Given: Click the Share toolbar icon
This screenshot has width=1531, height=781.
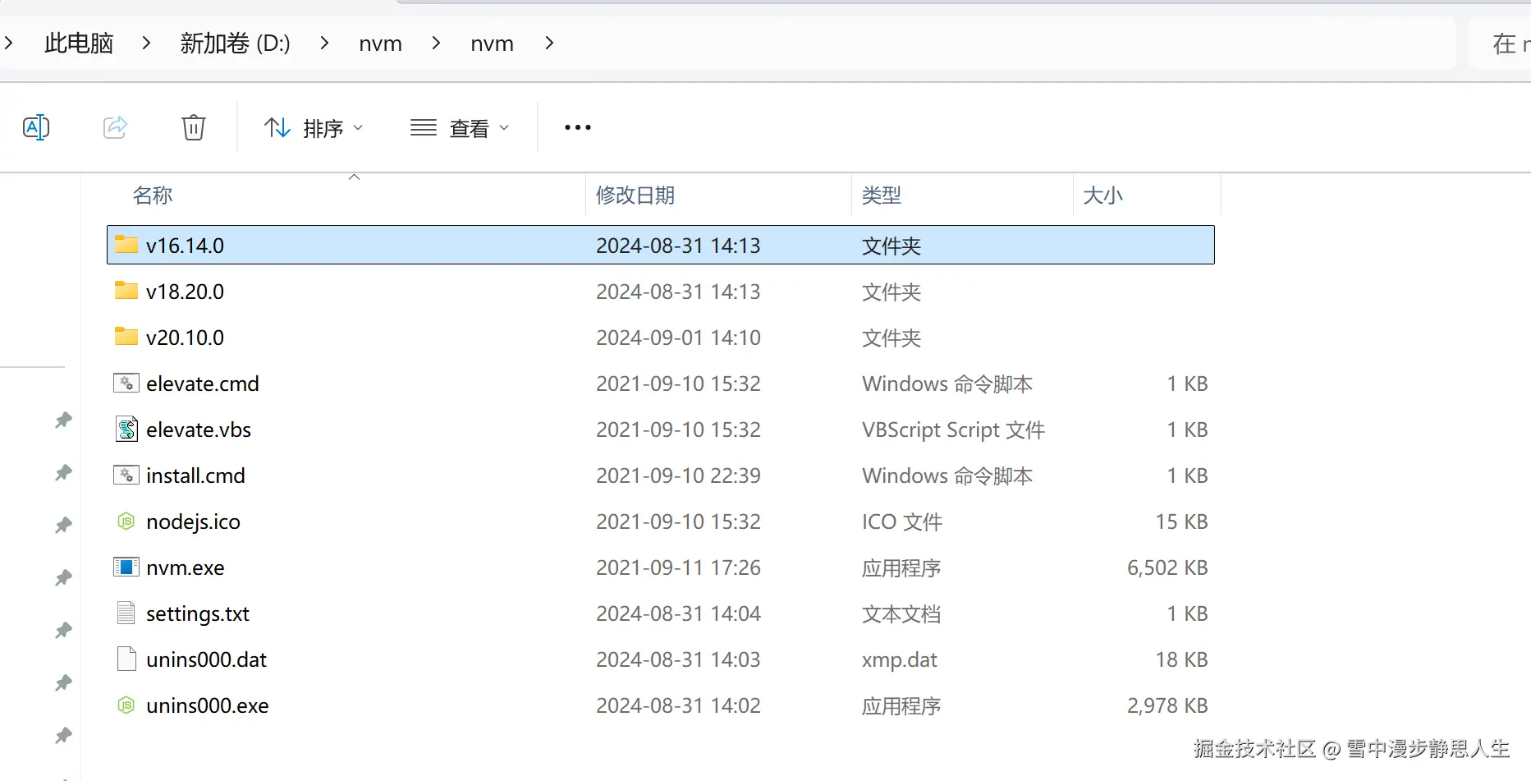Looking at the screenshot, I should [x=115, y=127].
